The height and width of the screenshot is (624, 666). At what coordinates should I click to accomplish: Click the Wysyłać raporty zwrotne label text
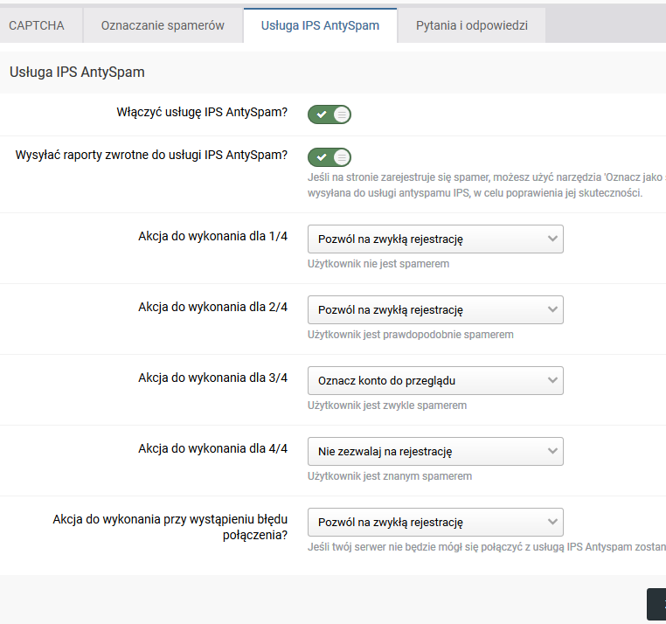[x=151, y=155]
